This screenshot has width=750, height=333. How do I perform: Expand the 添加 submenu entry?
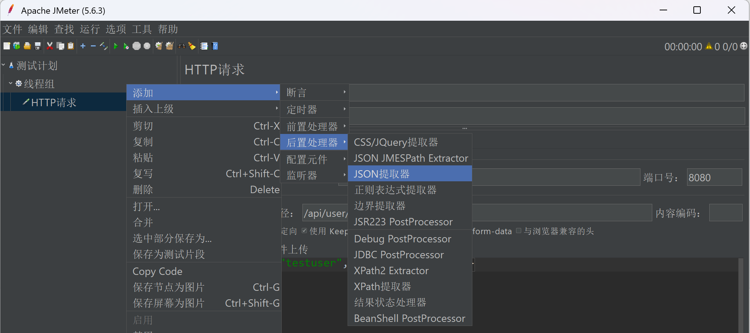(203, 92)
